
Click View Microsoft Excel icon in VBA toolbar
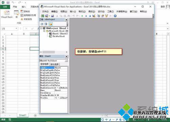coord(42,16)
